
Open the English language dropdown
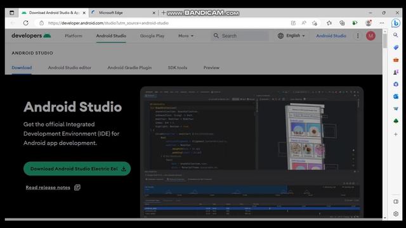click(x=291, y=35)
